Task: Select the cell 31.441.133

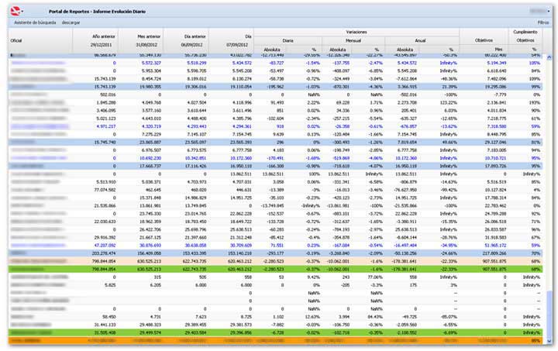Action: pos(105,325)
